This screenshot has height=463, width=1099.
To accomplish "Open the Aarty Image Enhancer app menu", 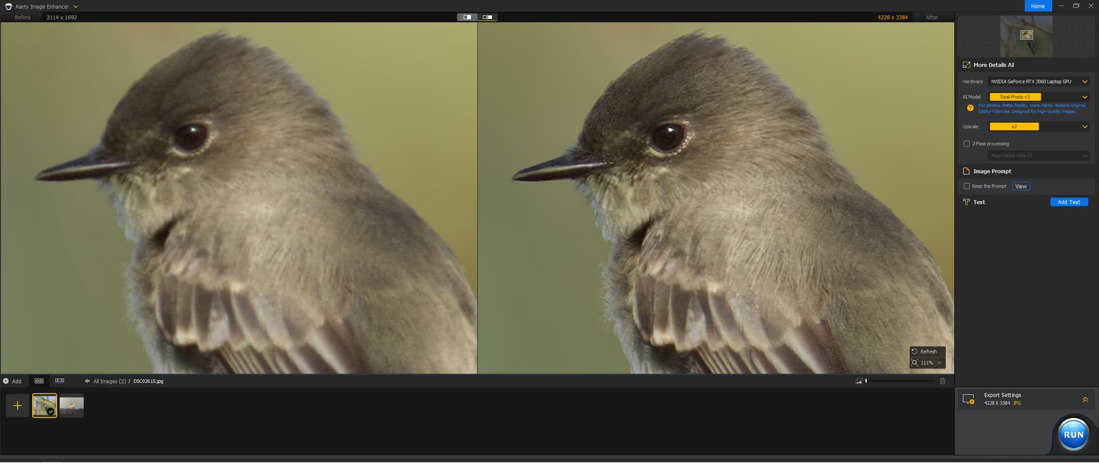I will [76, 7].
